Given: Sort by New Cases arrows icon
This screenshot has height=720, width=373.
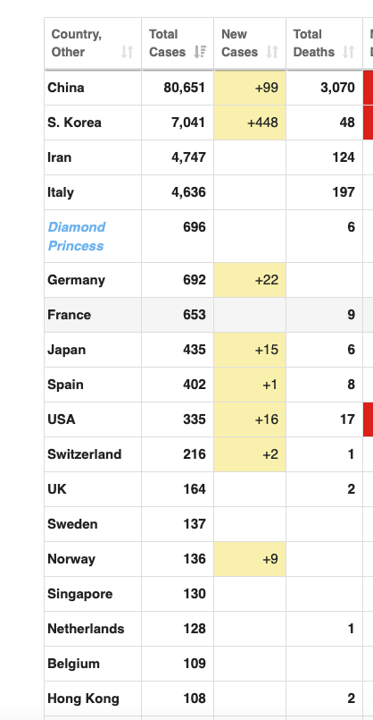Looking at the screenshot, I should 272,52.
